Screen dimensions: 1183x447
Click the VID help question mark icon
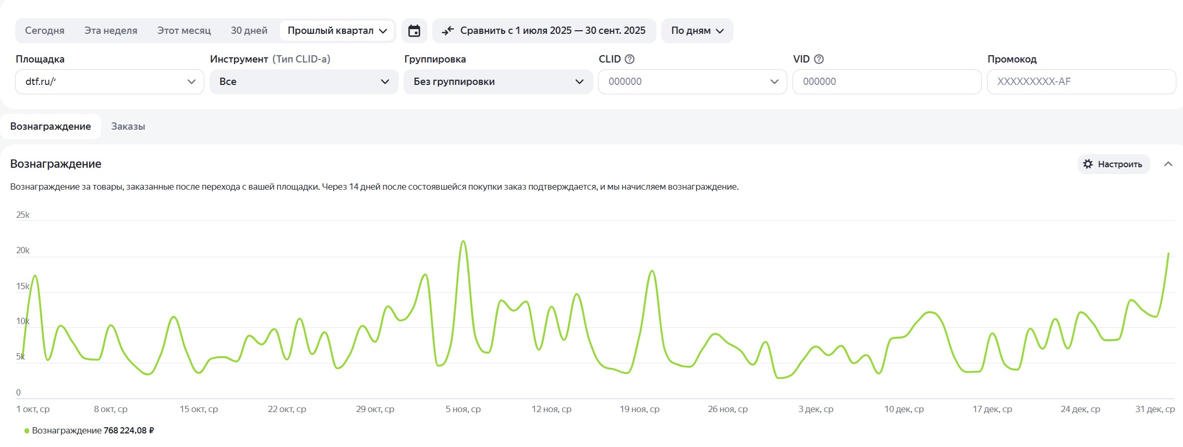click(x=819, y=59)
